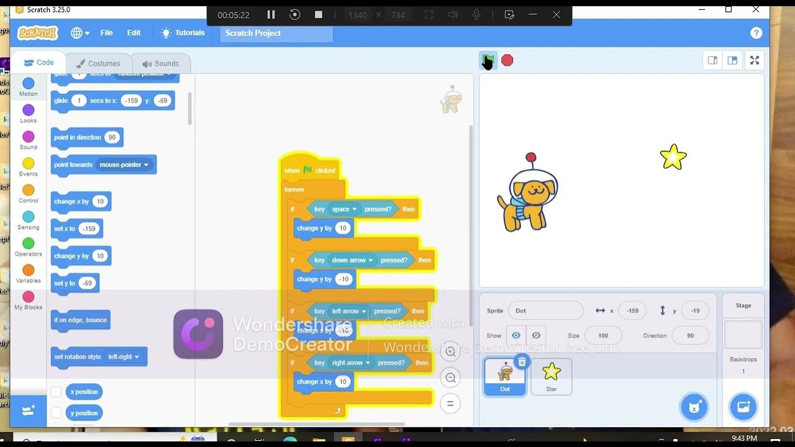Edit the sprite Direction field
This screenshot has height=447, width=795.
pyautogui.click(x=690, y=335)
